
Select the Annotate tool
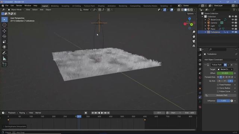[x=4, y=53]
